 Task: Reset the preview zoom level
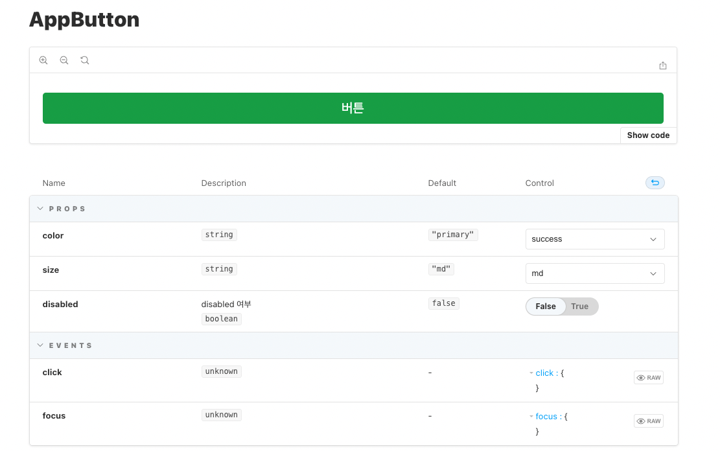85,60
